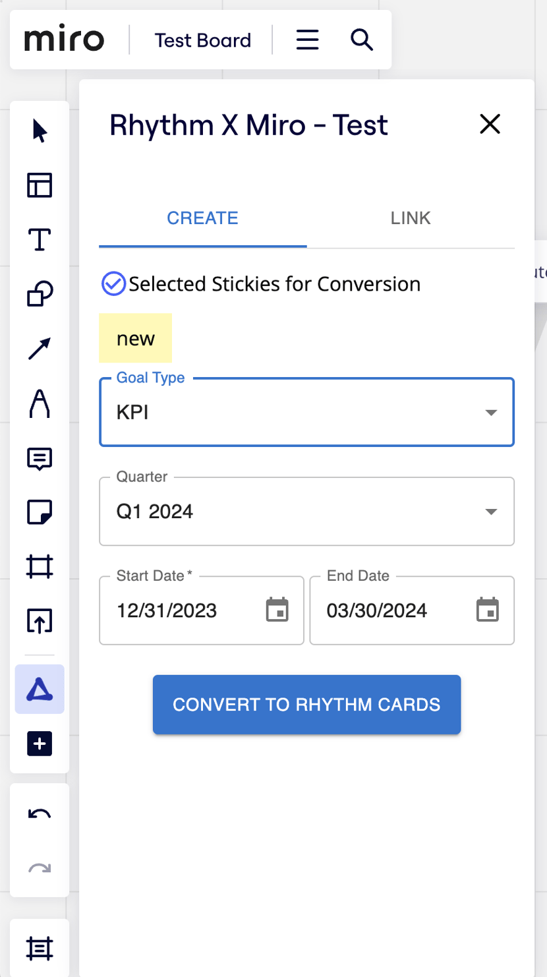The height and width of the screenshot is (977, 547).
Task: Click the Upload tool icon
Action: [40, 622]
